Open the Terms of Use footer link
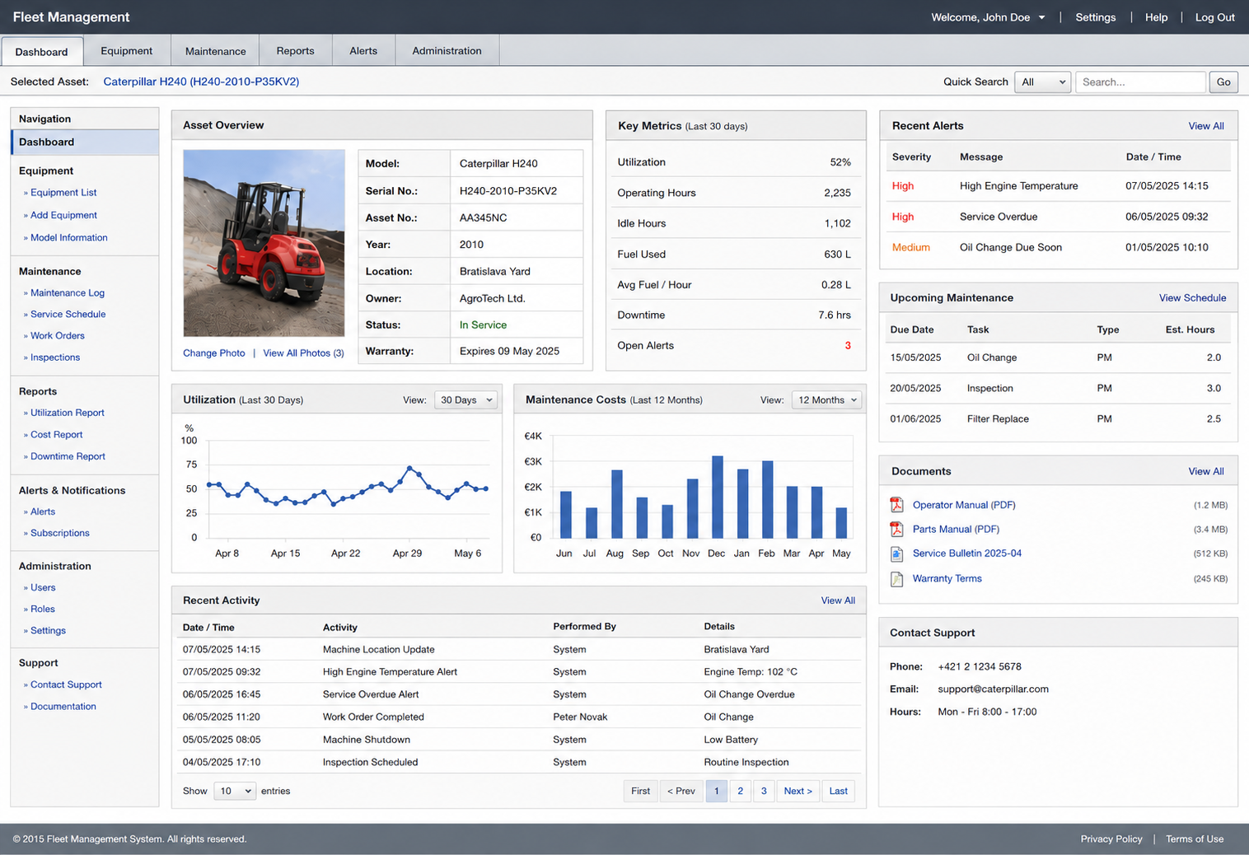 click(1195, 839)
